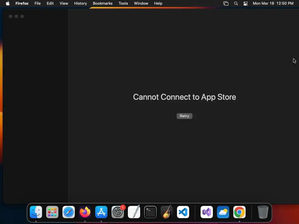
Task: Open App Store from the dock
Action: tap(101, 212)
